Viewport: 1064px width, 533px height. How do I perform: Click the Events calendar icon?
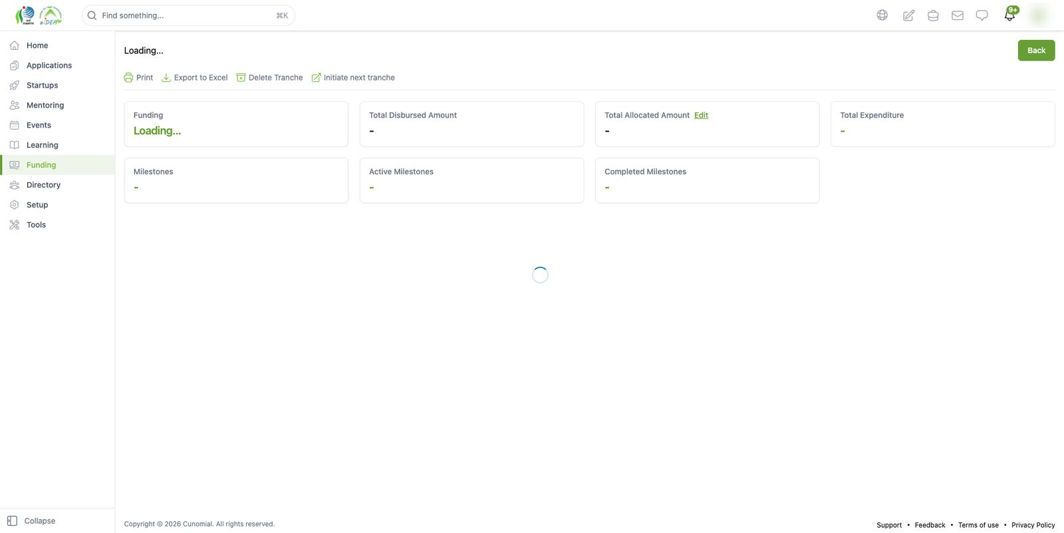(15, 125)
